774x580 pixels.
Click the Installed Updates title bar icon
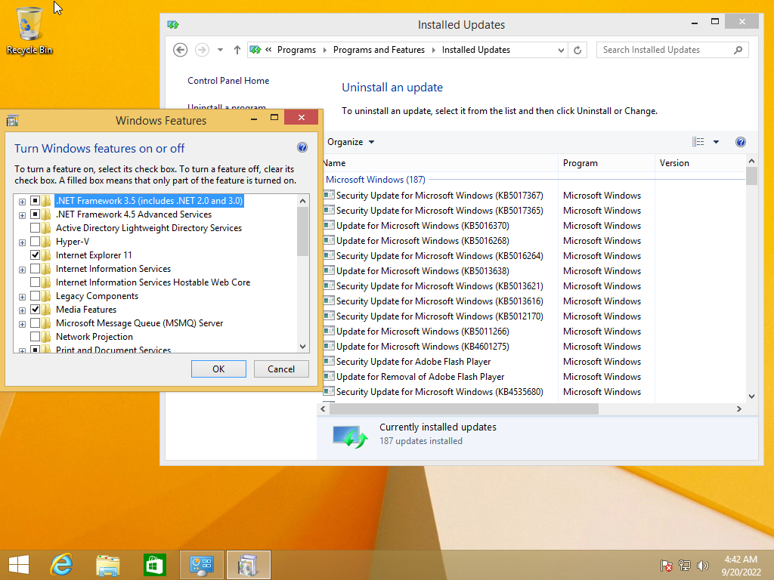tap(173, 25)
